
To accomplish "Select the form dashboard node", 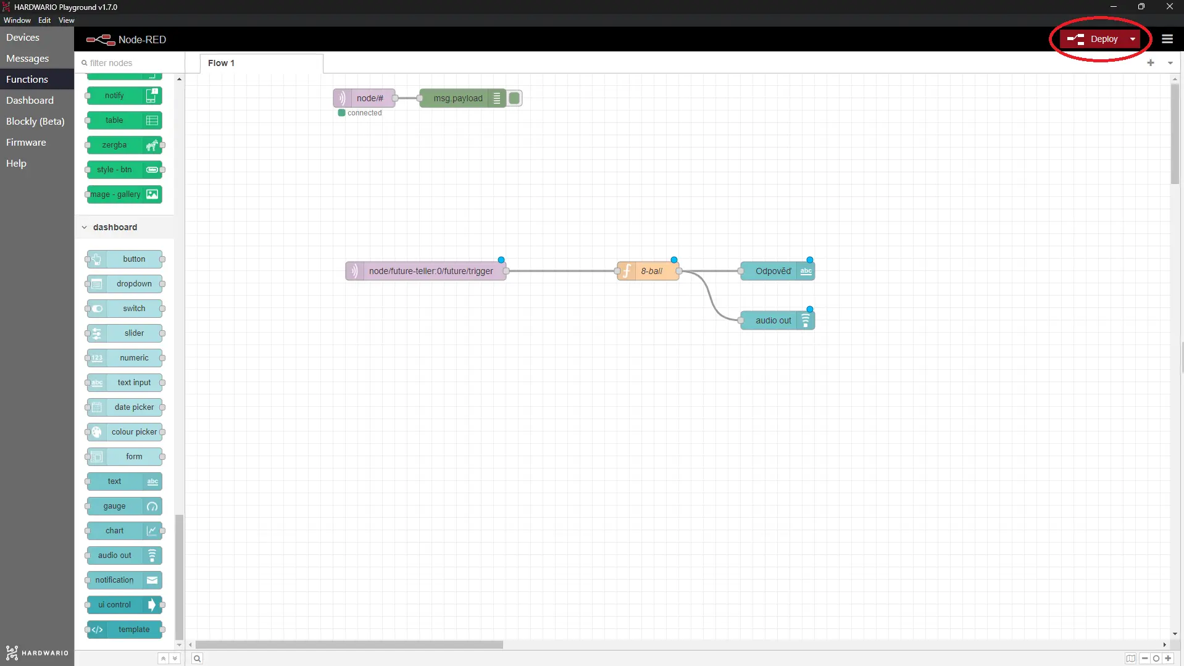I will coord(124,457).
